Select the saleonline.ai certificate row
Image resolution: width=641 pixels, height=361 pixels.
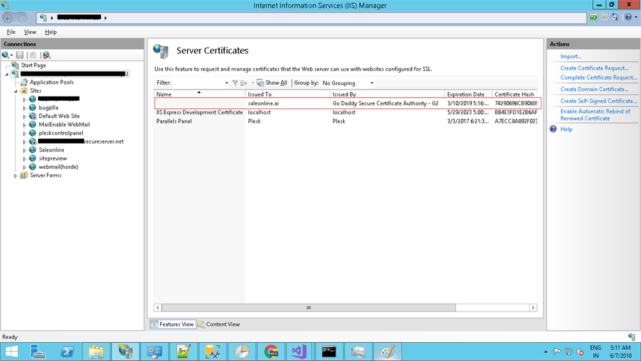point(347,103)
